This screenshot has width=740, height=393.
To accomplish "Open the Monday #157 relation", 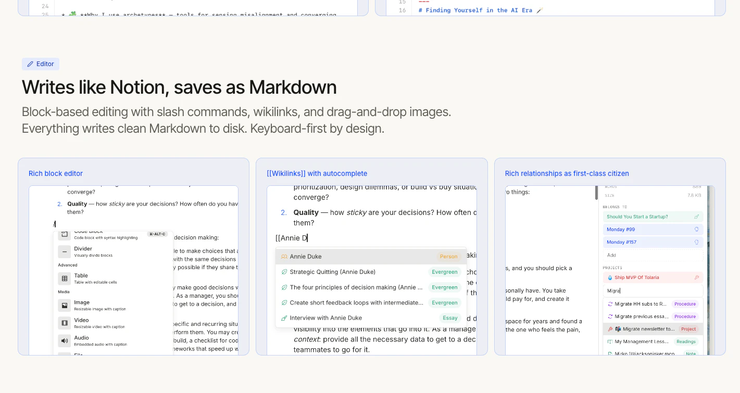I will pyautogui.click(x=653, y=242).
